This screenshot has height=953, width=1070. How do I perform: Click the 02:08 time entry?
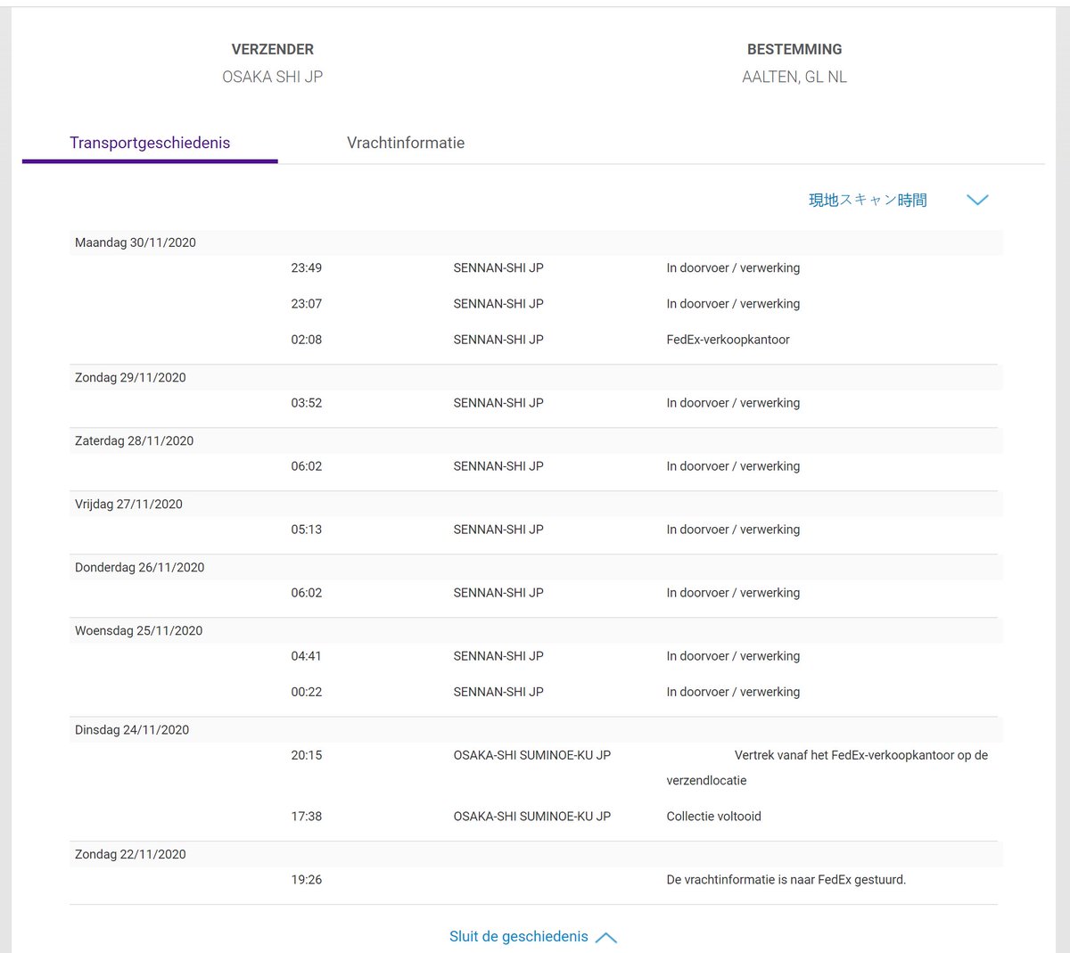click(x=307, y=339)
